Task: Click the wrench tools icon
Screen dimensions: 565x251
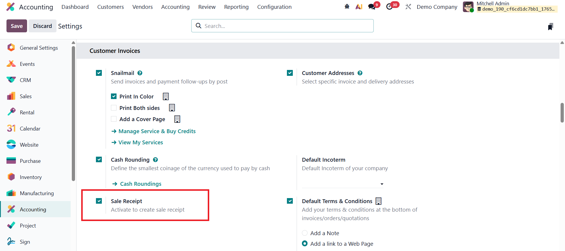Action: [x=408, y=6]
